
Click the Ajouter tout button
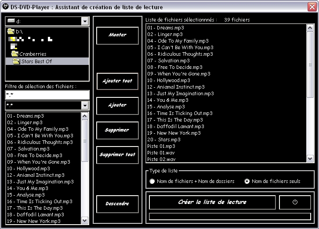[117, 81]
